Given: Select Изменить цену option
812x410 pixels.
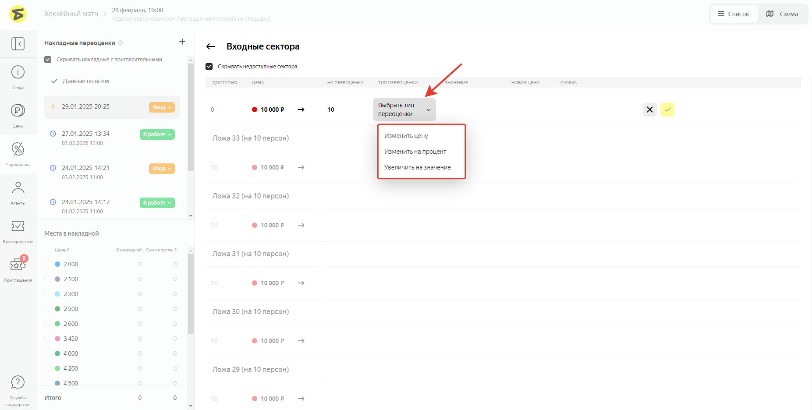Looking at the screenshot, I should (x=406, y=136).
